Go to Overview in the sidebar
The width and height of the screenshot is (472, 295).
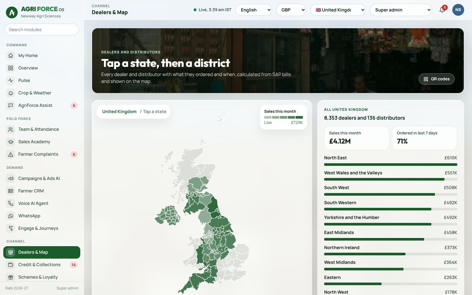(x=42, y=68)
